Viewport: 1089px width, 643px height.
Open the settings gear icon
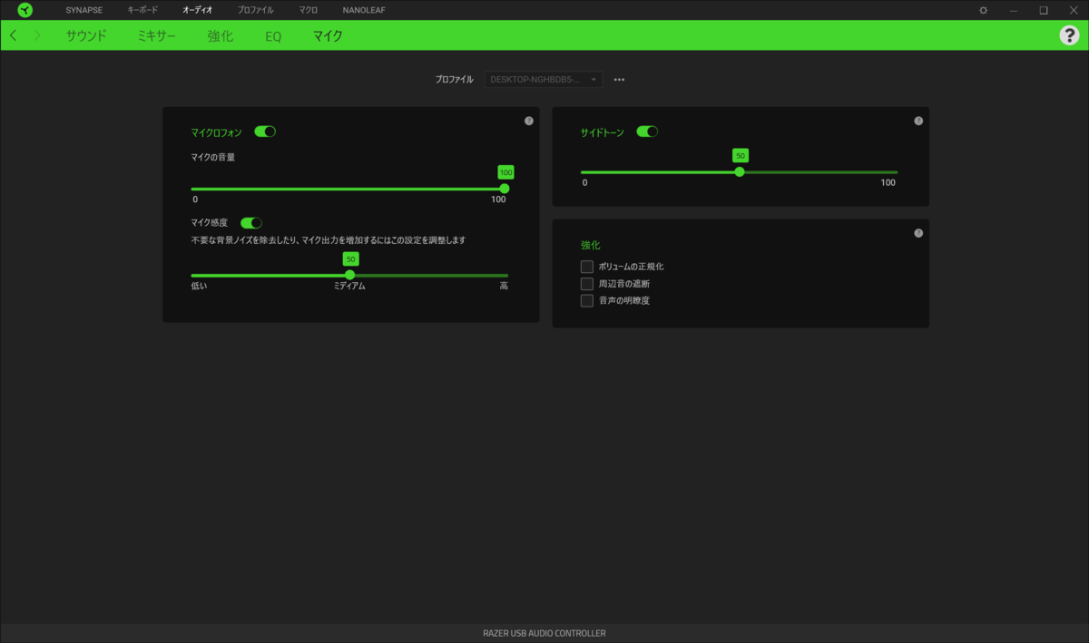[983, 10]
